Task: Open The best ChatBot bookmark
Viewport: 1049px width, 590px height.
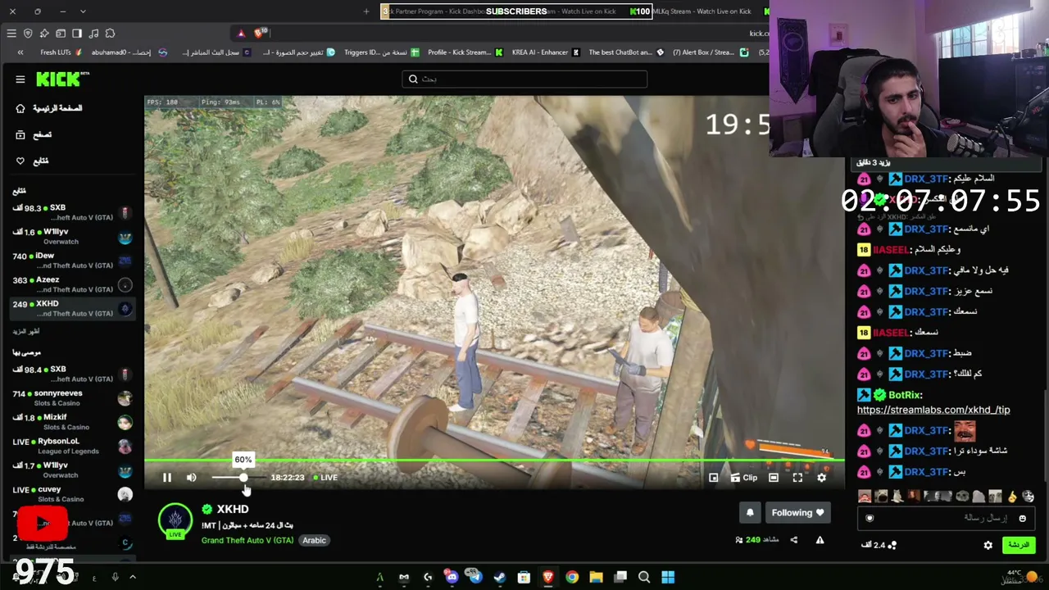Action: [625, 52]
